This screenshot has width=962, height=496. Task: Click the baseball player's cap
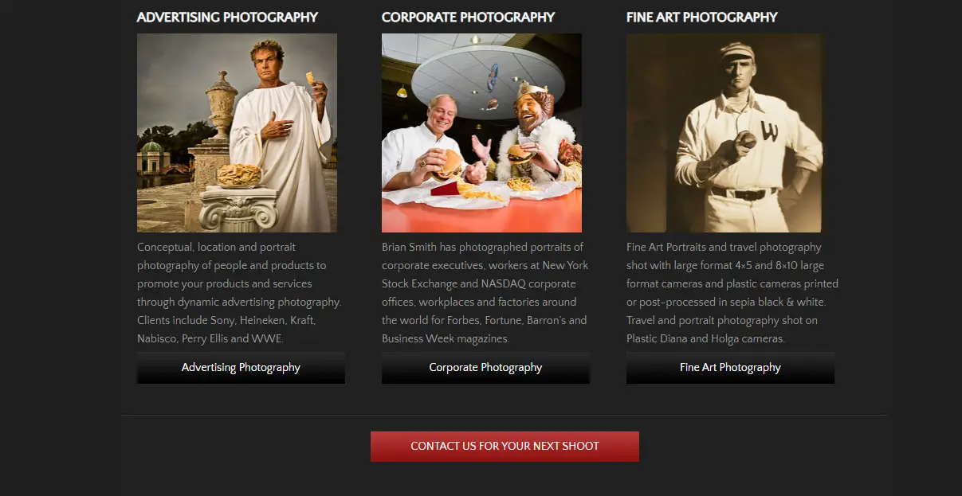736,52
